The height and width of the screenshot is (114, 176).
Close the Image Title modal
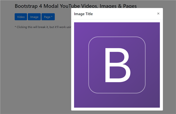[x=158, y=13]
